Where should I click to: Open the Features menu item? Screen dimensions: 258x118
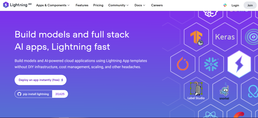point(82,5)
